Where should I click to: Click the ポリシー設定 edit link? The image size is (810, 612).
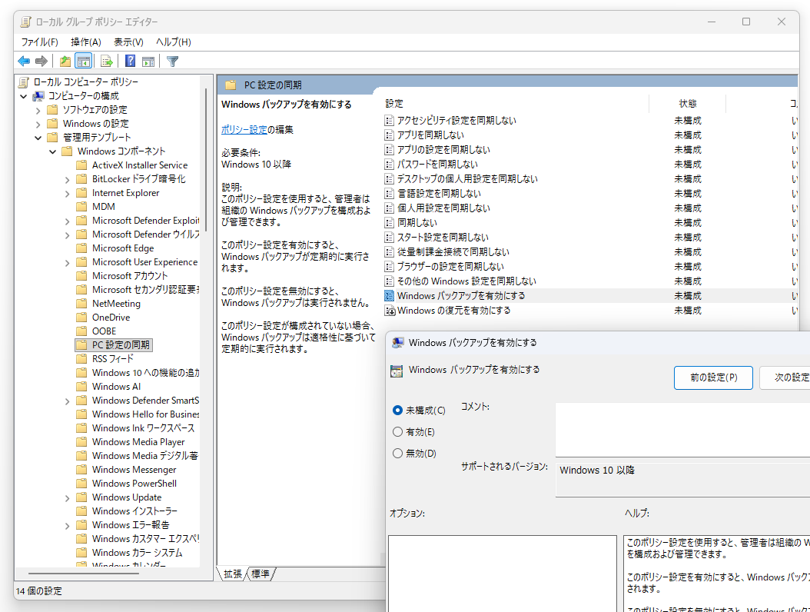tap(244, 129)
